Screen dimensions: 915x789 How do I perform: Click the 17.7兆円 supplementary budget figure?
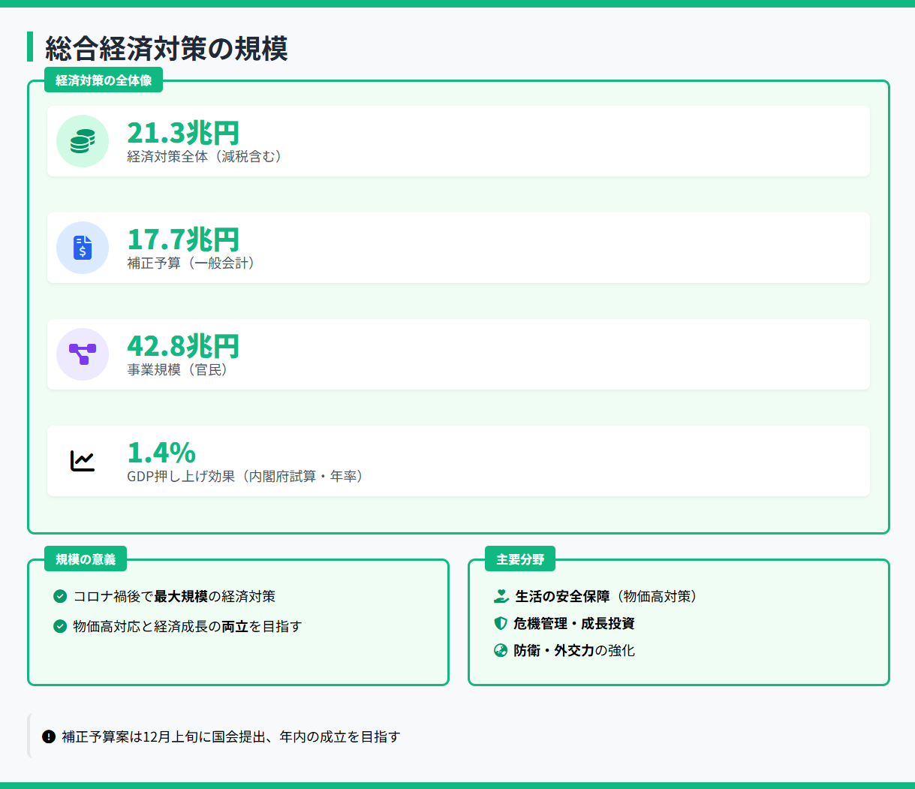(182, 239)
